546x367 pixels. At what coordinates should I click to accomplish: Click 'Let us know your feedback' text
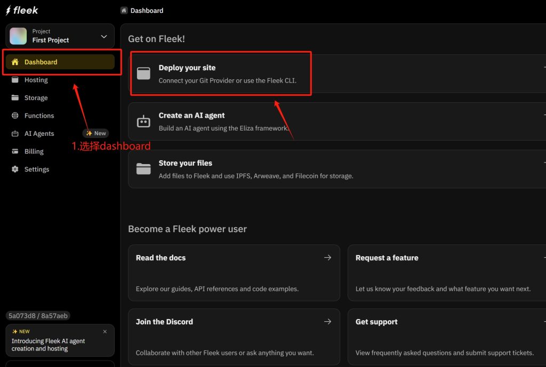tap(443, 289)
